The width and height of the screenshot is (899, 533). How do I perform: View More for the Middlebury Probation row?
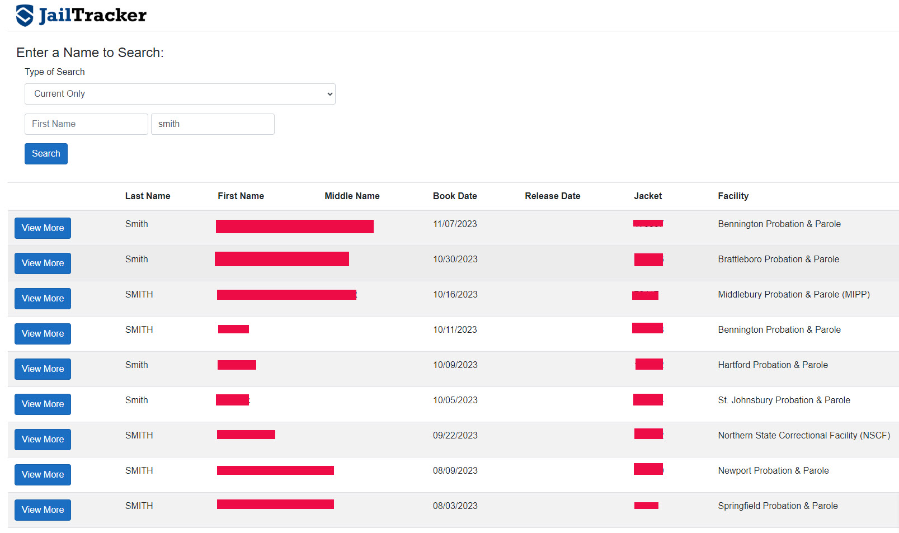tap(43, 299)
